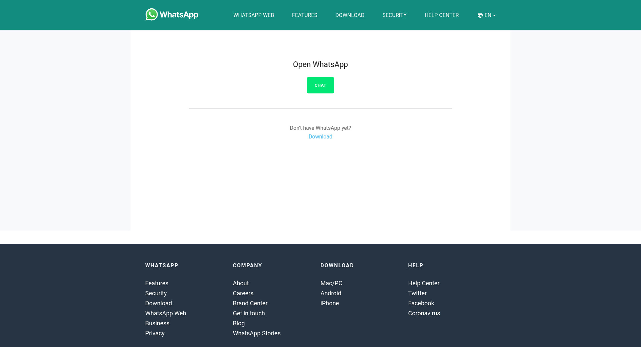Screen dimensions: 641x347
Task: Click the COMPANY footer column heading
Action: [x=247, y=266]
